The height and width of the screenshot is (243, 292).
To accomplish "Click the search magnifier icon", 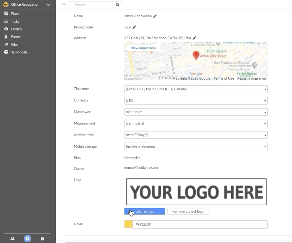I will 118,5.
